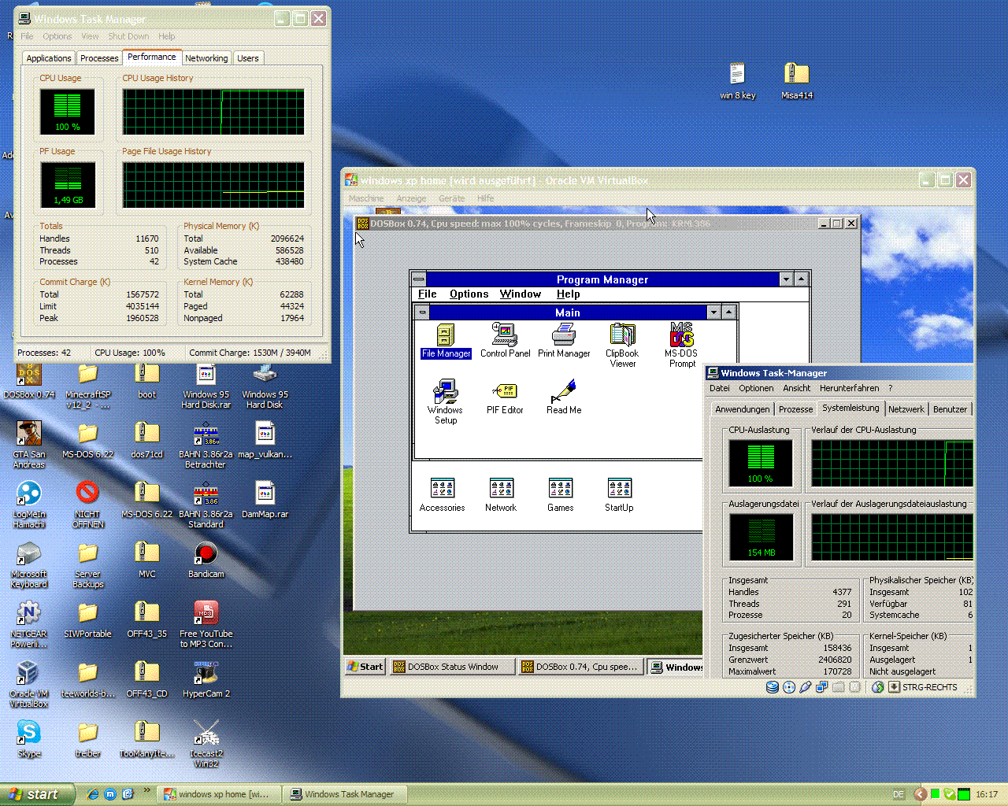1008x806 pixels.
Task: Open View menu in Windows Task Manager
Action: [91, 36]
